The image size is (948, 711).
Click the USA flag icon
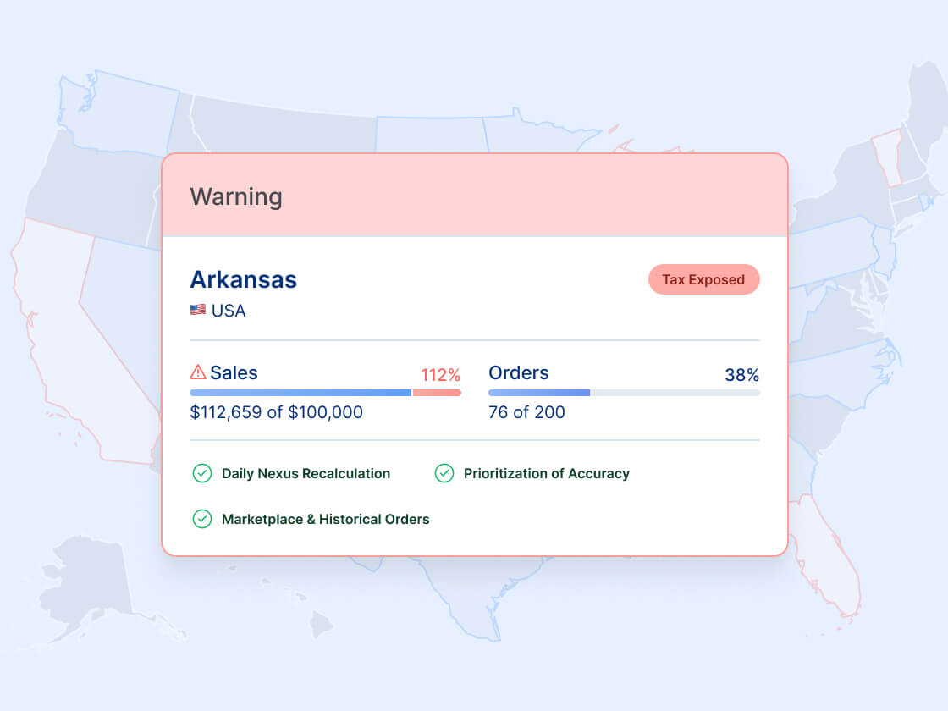(198, 310)
